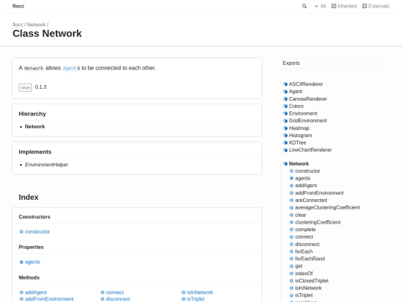This screenshot has height=302, width=402.
Task: Click the index isInNetwork method icon
Action: [x=184, y=292]
